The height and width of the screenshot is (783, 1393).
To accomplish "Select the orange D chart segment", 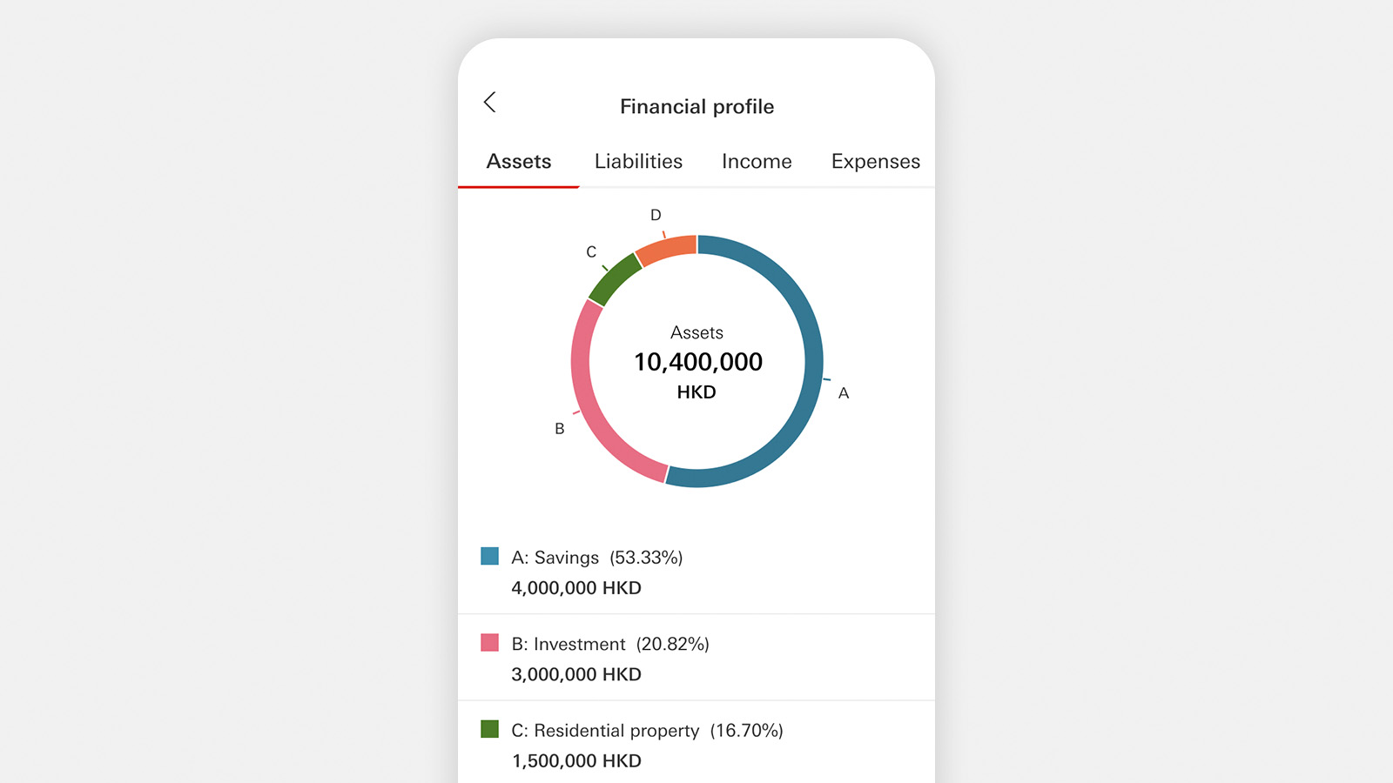I will point(666,250).
